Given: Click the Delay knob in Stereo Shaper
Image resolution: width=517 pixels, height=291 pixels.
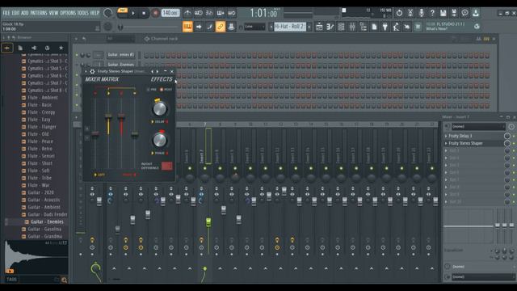Looking at the screenshot, I should 160,108.
